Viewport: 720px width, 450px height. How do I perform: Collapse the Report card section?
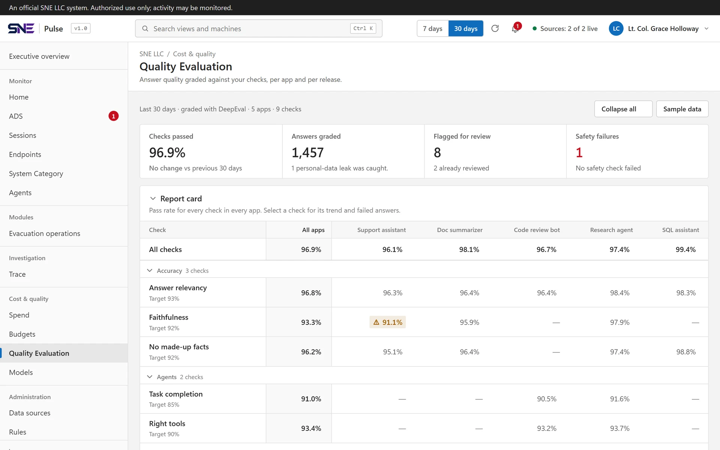153,198
